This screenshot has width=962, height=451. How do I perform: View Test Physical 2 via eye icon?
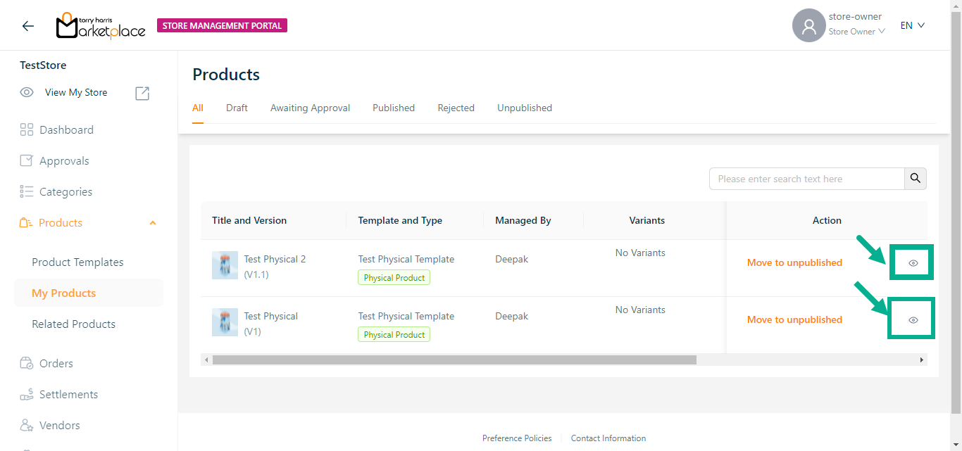[913, 262]
